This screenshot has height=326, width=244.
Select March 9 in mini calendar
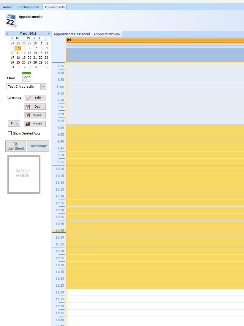[47, 48]
